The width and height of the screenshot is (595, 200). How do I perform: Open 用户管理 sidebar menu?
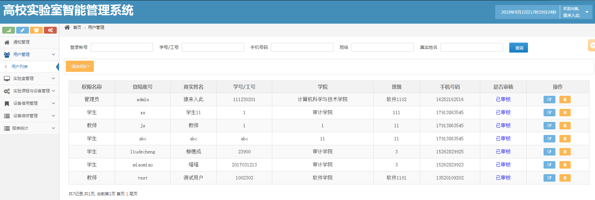[29, 54]
